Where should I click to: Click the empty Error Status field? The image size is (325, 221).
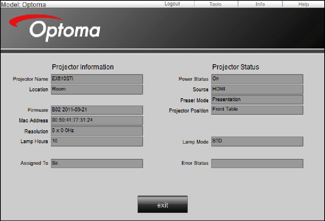(x=257, y=163)
